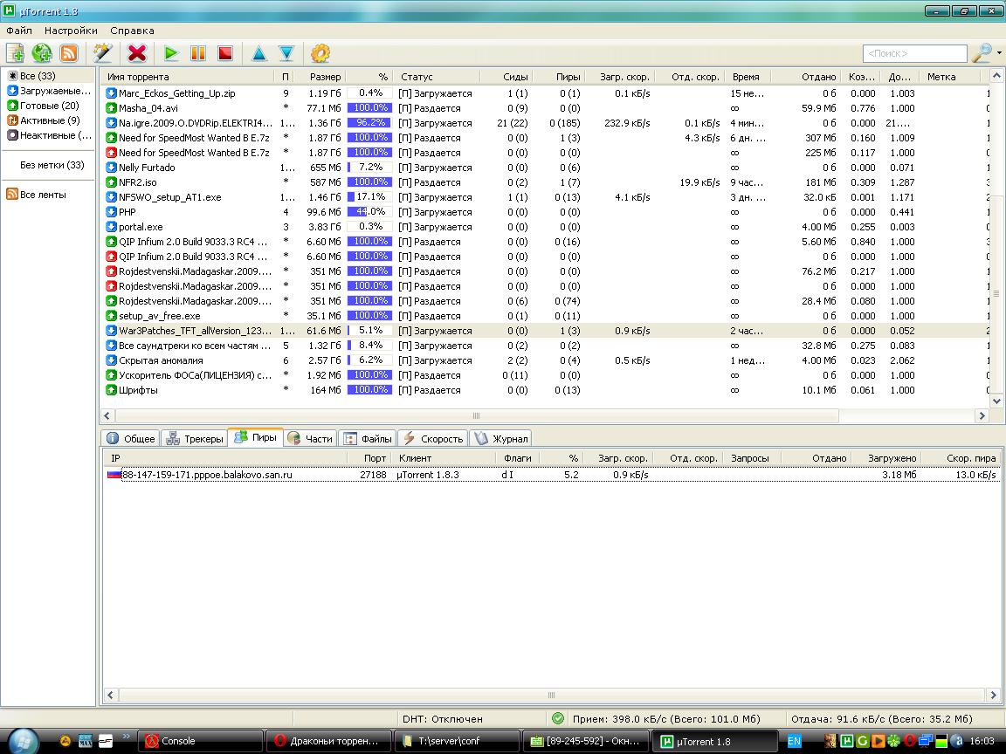Open the Настройки menu
The width and height of the screenshot is (1006, 754).
tap(71, 31)
